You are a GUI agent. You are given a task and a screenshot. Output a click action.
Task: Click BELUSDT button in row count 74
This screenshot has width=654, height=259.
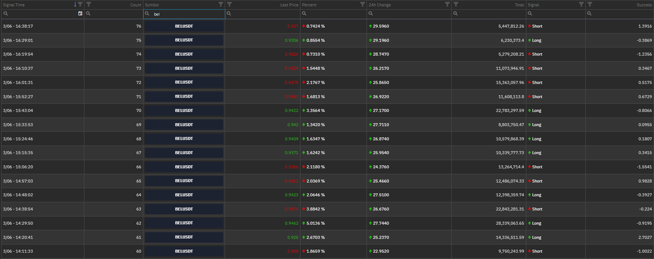point(184,54)
